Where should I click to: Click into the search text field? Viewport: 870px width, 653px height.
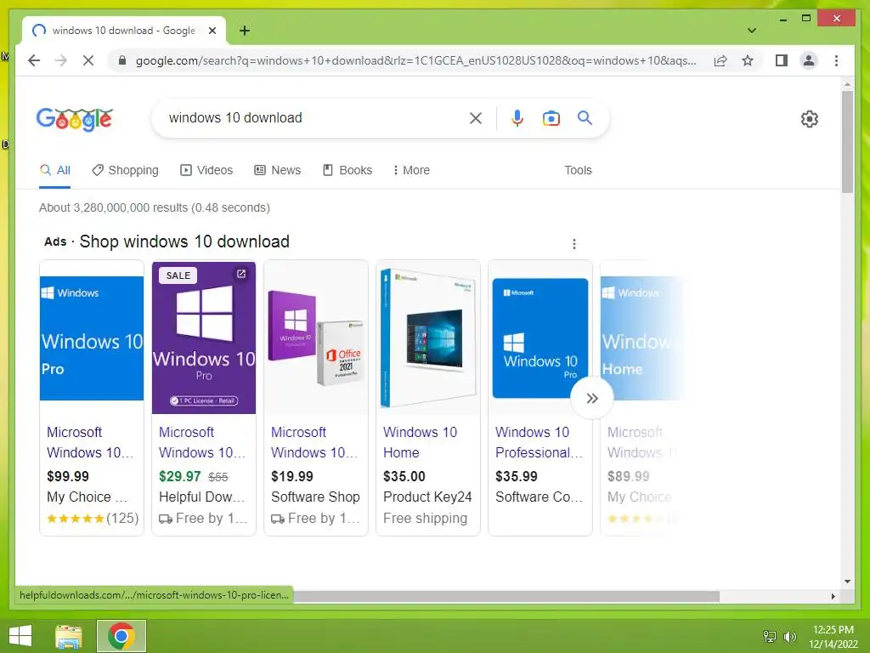tap(311, 117)
